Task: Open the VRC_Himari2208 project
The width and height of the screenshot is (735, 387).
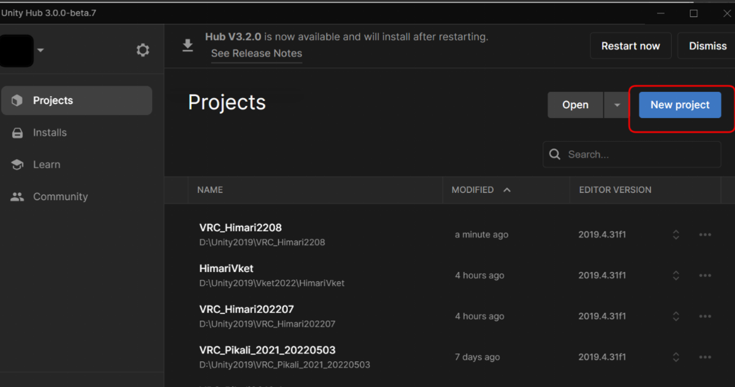Action: (x=241, y=228)
